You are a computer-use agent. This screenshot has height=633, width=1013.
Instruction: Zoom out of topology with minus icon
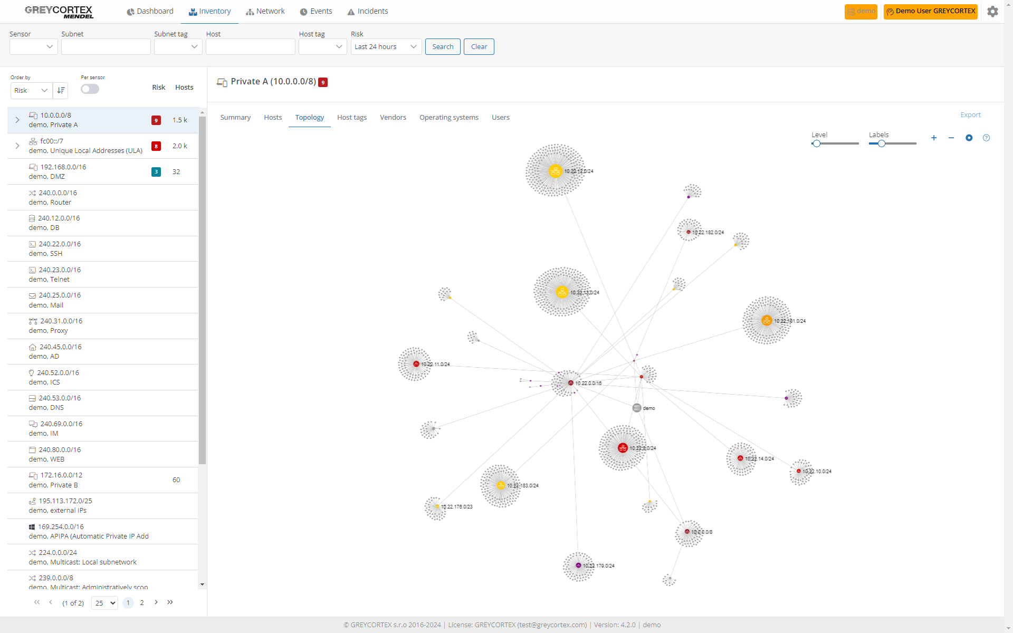coord(951,138)
